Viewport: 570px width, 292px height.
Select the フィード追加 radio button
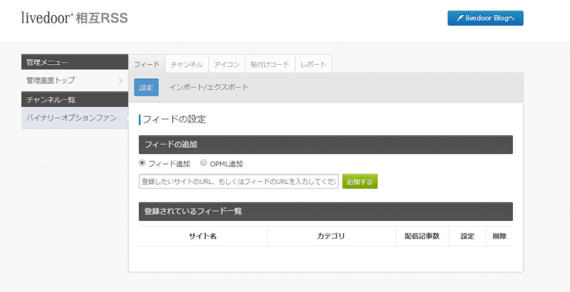tap(142, 163)
